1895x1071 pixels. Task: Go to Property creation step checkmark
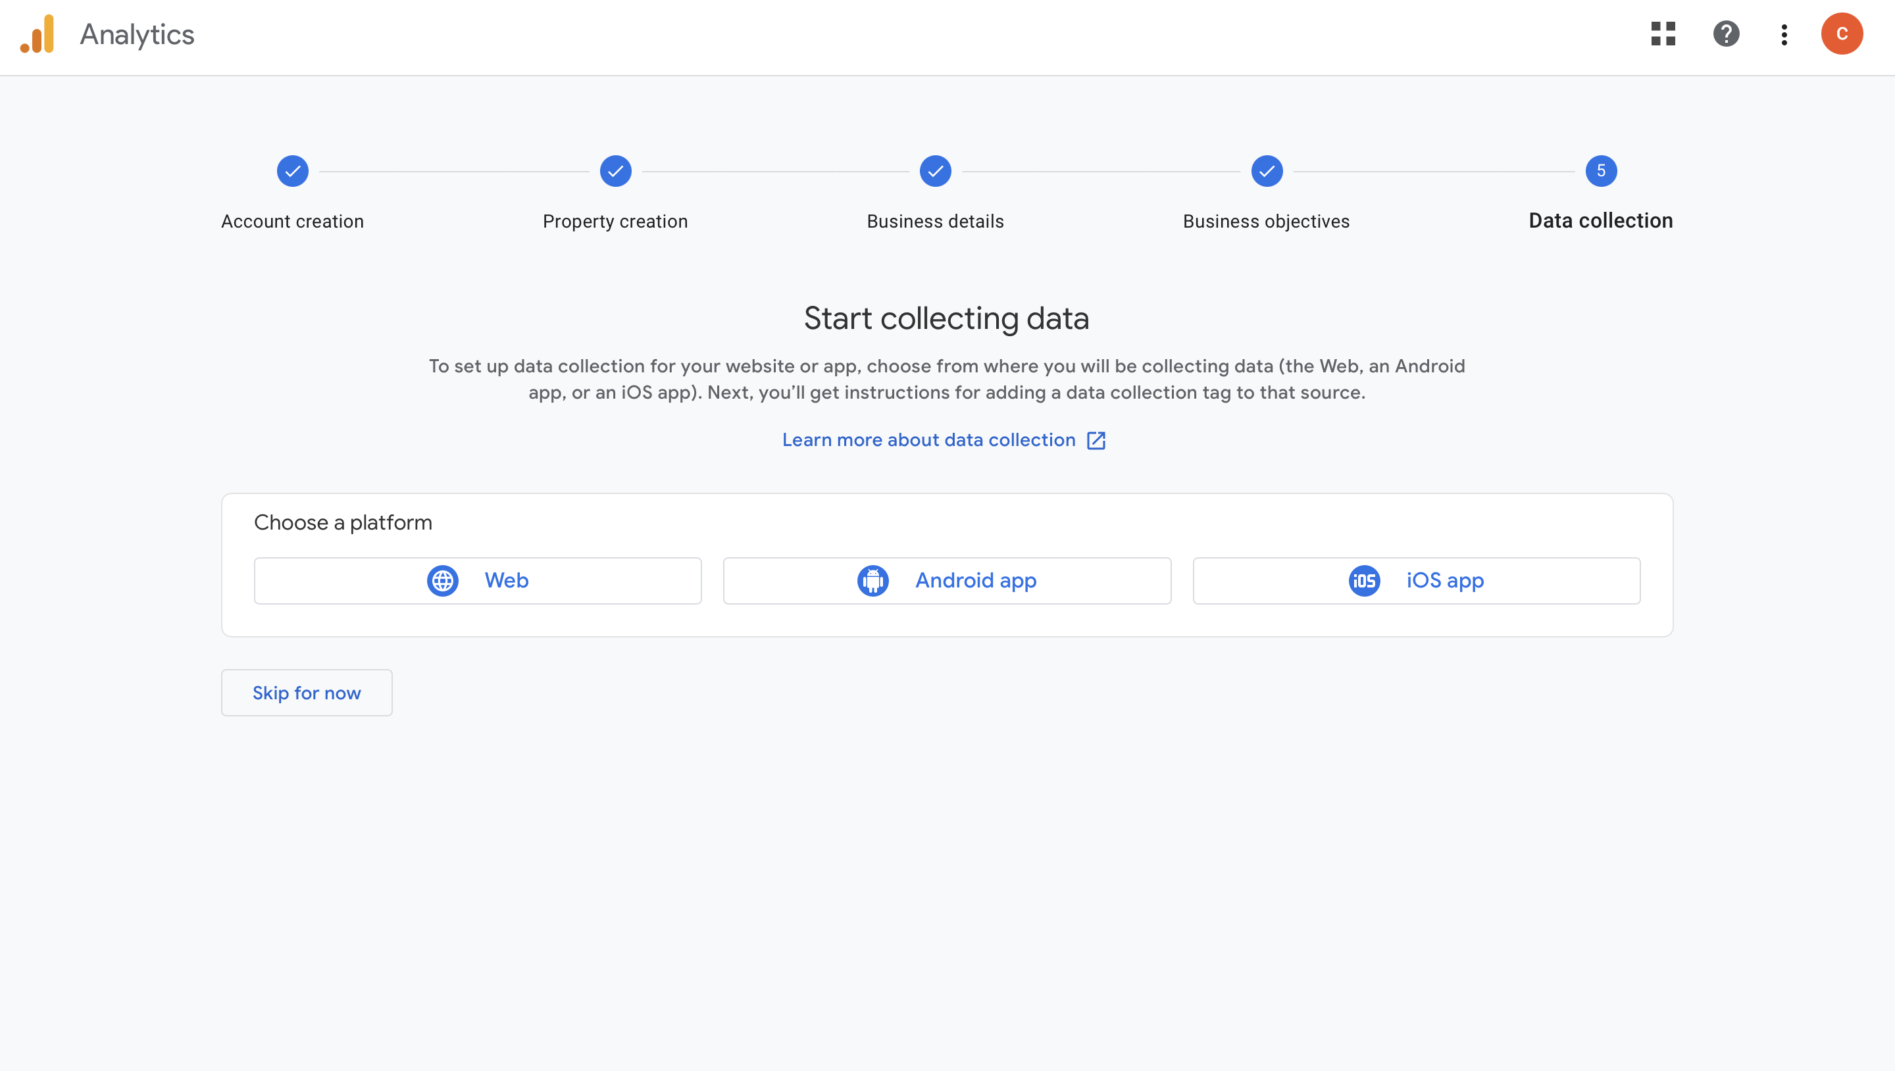coord(616,172)
